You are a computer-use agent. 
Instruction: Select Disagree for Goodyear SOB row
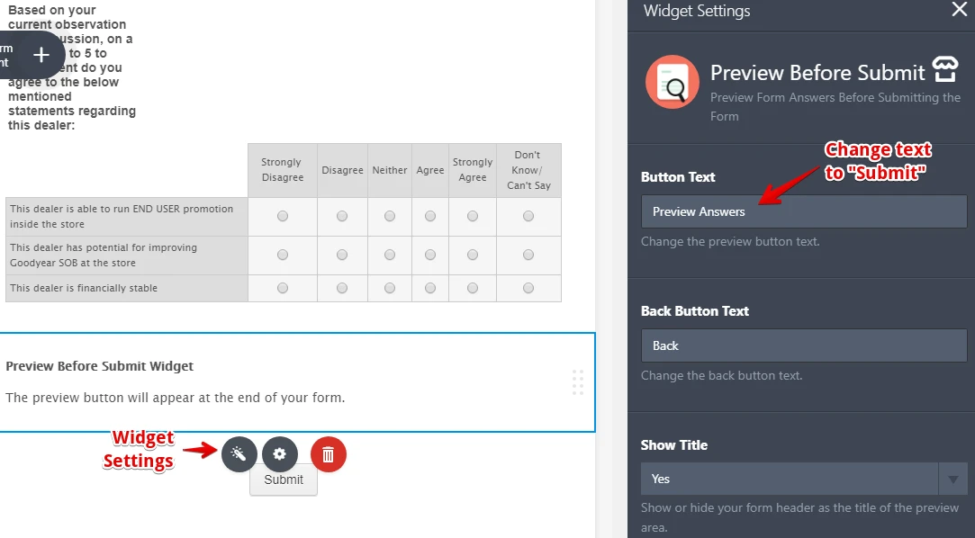(x=342, y=255)
